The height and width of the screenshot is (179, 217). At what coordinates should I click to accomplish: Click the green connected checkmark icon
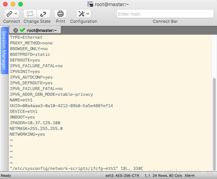[22, 30]
